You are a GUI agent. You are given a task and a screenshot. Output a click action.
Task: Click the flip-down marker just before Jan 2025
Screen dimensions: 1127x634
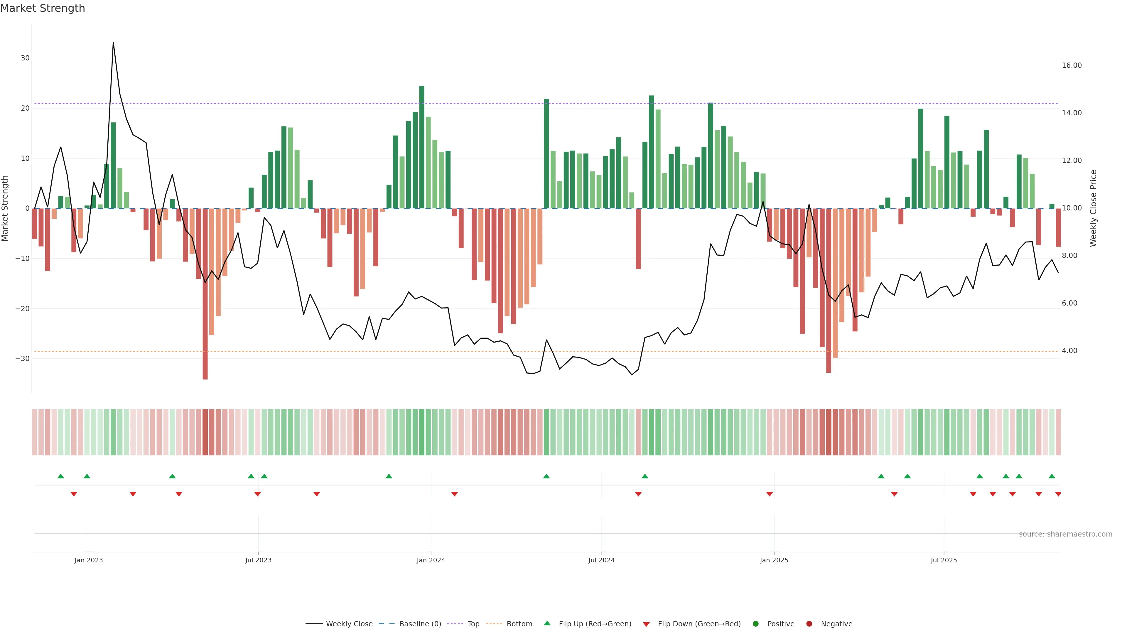point(770,494)
